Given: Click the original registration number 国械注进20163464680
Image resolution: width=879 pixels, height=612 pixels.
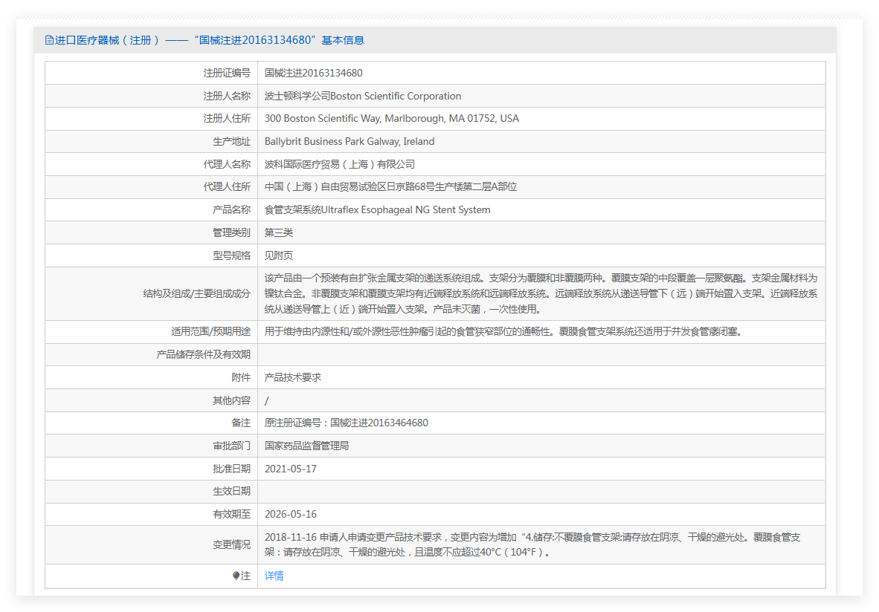Looking at the screenshot, I should pos(347,423).
